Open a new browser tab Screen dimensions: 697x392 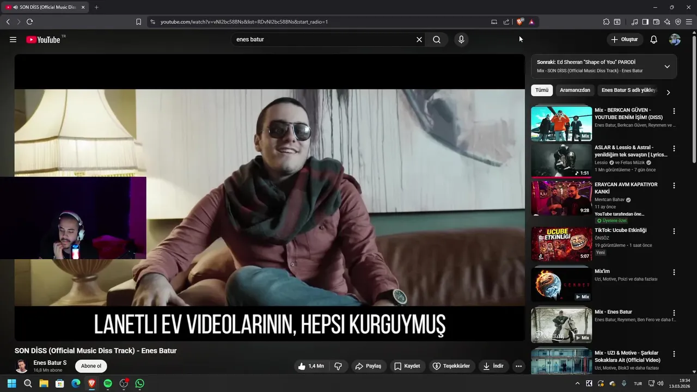96,7
